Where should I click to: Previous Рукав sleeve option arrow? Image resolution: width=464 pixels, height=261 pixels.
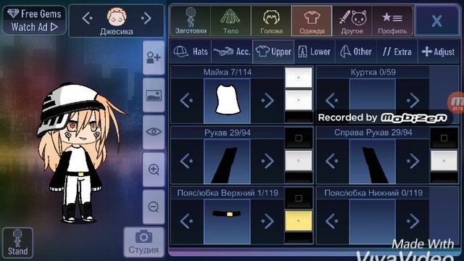(x=187, y=161)
